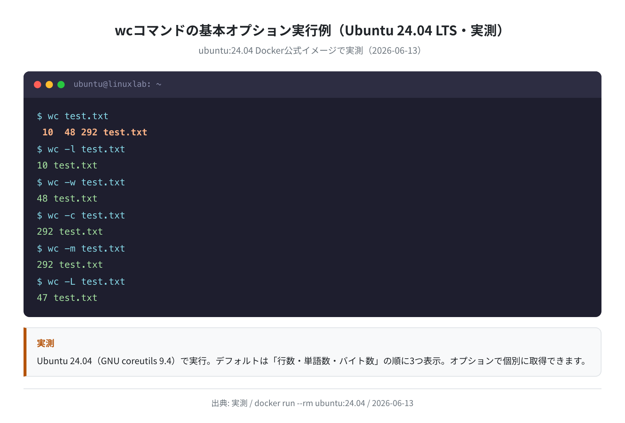Click the output '10 test.txt'
Viewport: 625px width, 423px height.
[x=67, y=166]
